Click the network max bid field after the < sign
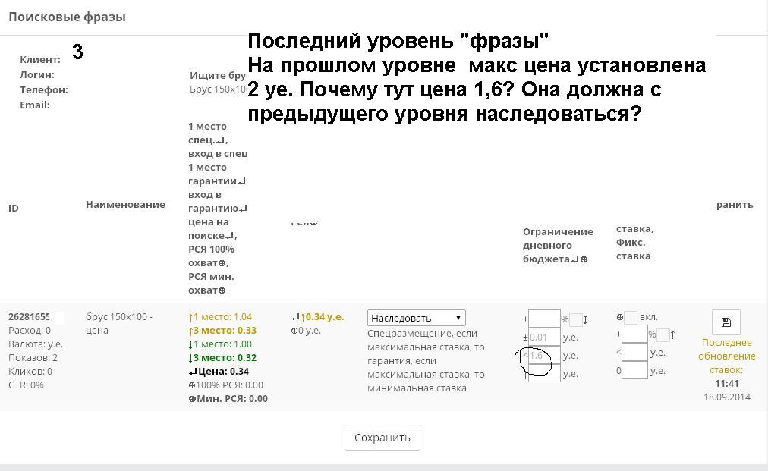Viewport: 768px width, 471px height. 634,352
